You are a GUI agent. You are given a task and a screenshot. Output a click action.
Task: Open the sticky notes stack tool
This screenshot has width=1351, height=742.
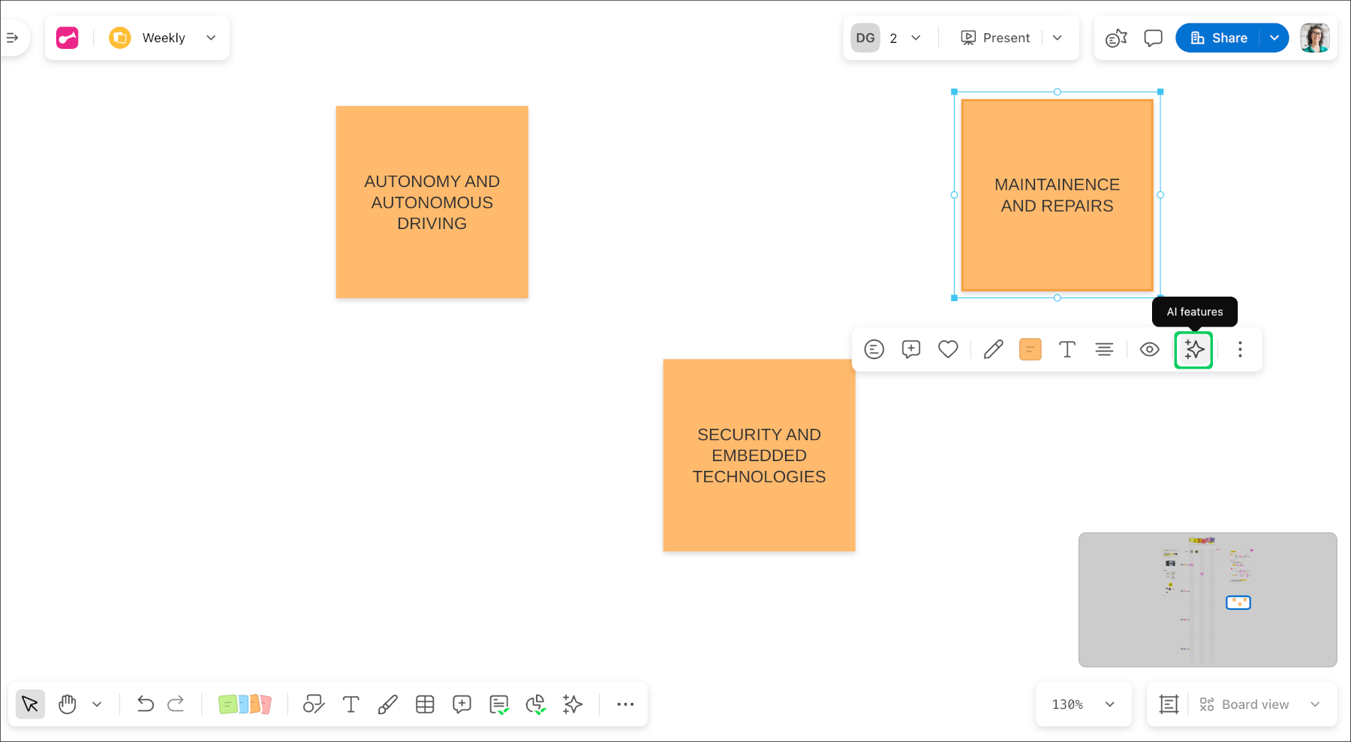(245, 704)
